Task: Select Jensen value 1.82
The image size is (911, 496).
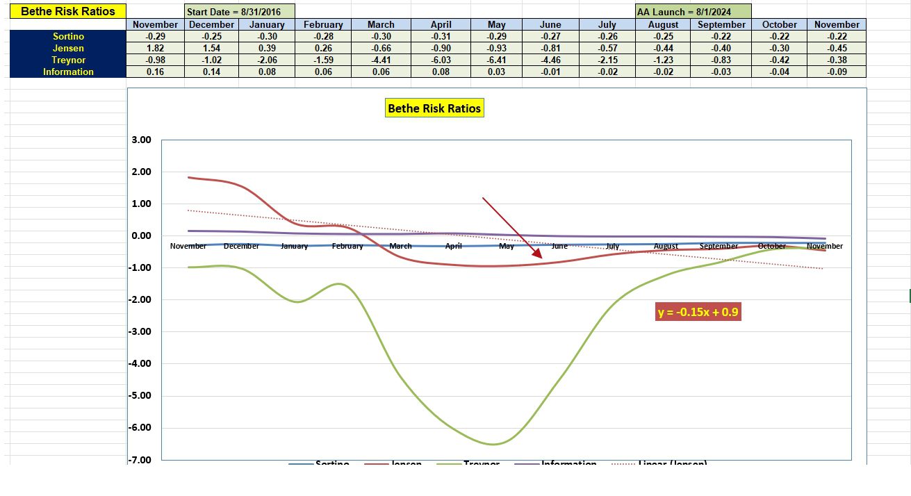Action: (156, 48)
